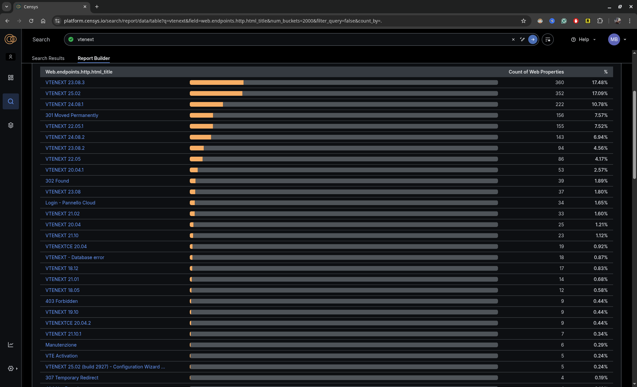Open the 403 Forbidden link
Image resolution: width=637 pixels, height=387 pixels.
(x=61, y=301)
